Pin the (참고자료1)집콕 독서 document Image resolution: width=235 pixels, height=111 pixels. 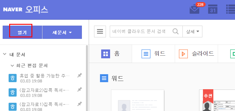coord(80,104)
